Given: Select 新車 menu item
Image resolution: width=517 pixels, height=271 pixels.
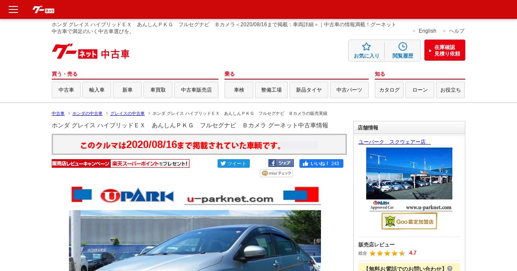Looking at the screenshot, I should point(128,90).
